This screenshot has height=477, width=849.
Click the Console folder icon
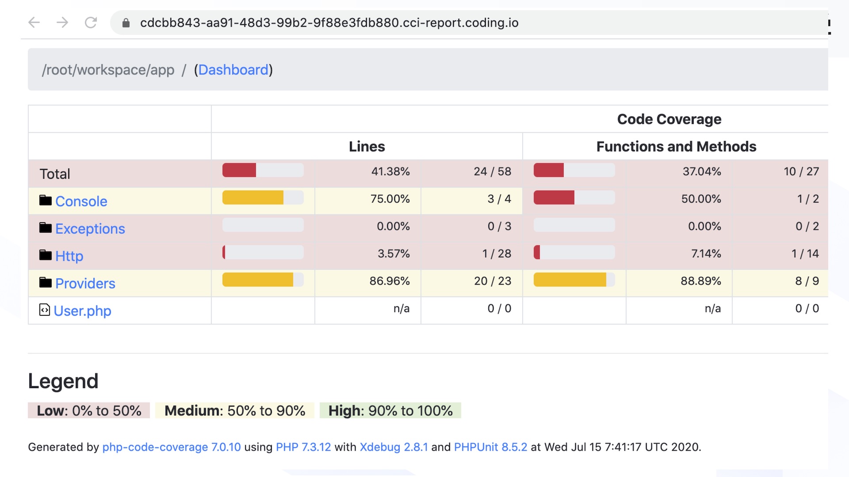coord(45,201)
